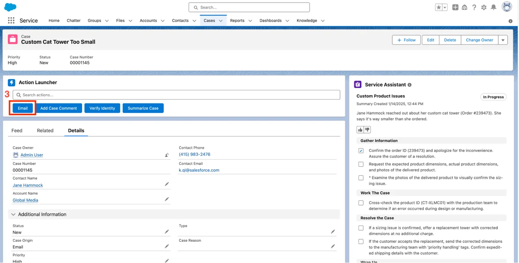The height and width of the screenshot is (263, 519).
Task: Edit Case Origin pencil icon
Action: coord(167,246)
